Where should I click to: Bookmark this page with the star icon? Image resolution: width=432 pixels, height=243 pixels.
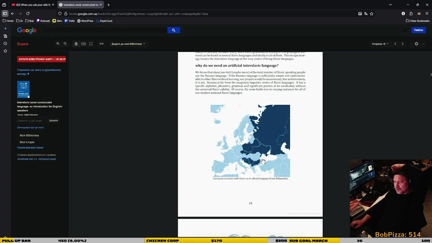pyautogui.click(x=372, y=13)
